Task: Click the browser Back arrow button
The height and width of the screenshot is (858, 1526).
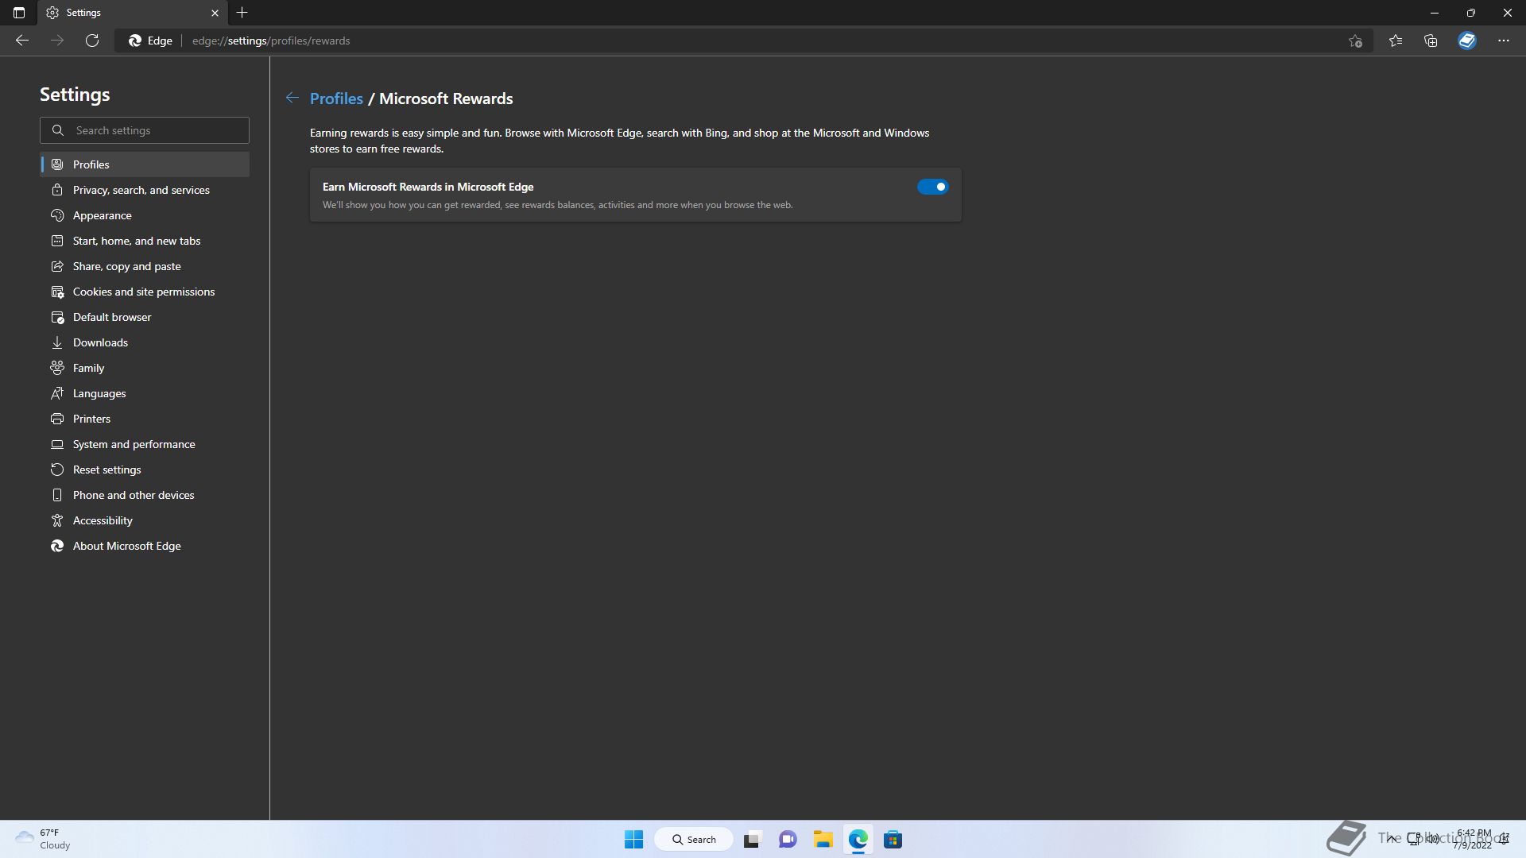Action: [22, 41]
